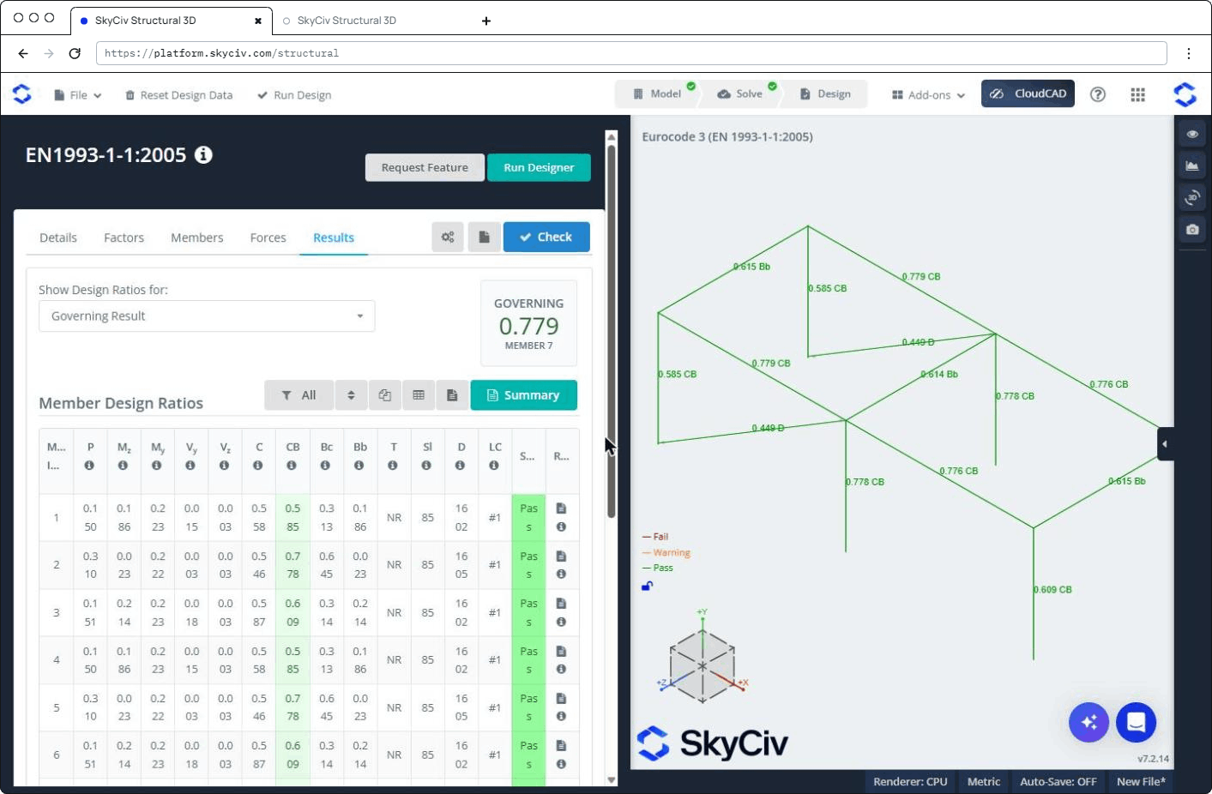Collapse the side panel with the arrow handle

[x=1165, y=444]
